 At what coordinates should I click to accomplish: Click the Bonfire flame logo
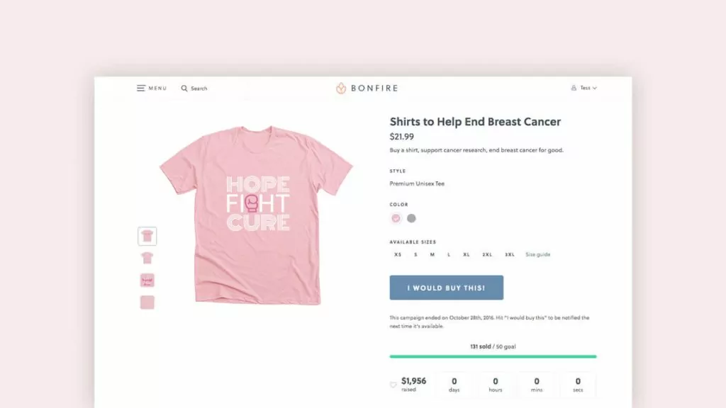click(x=341, y=87)
